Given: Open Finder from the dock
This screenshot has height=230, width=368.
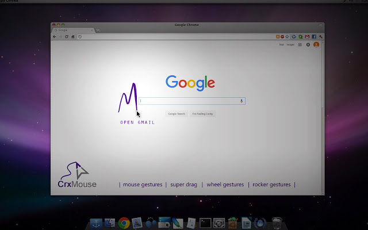Looking at the screenshot, I should (110, 223).
